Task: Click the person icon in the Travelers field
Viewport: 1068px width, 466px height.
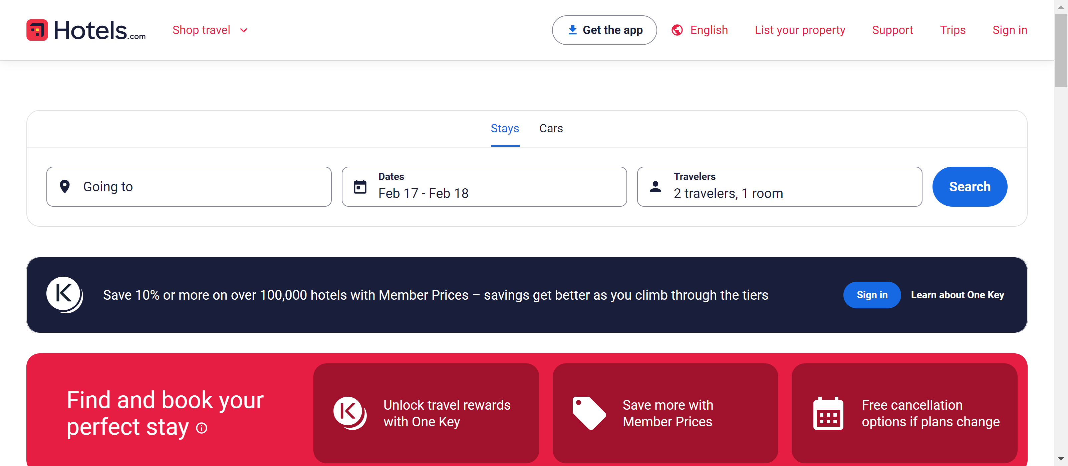Action: [x=655, y=187]
